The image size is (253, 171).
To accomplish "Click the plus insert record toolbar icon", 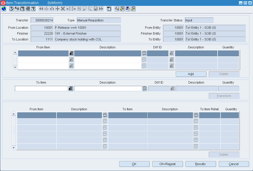I will (57, 9).
